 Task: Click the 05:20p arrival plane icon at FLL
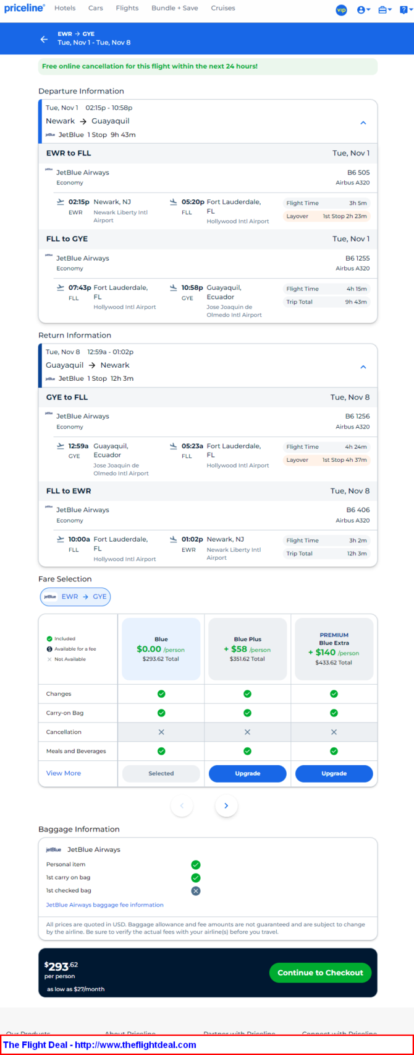tap(174, 202)
